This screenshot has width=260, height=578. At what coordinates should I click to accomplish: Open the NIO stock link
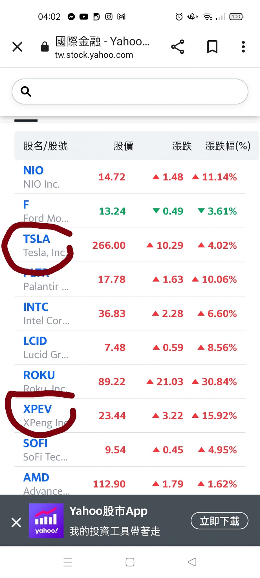point(33,170)
